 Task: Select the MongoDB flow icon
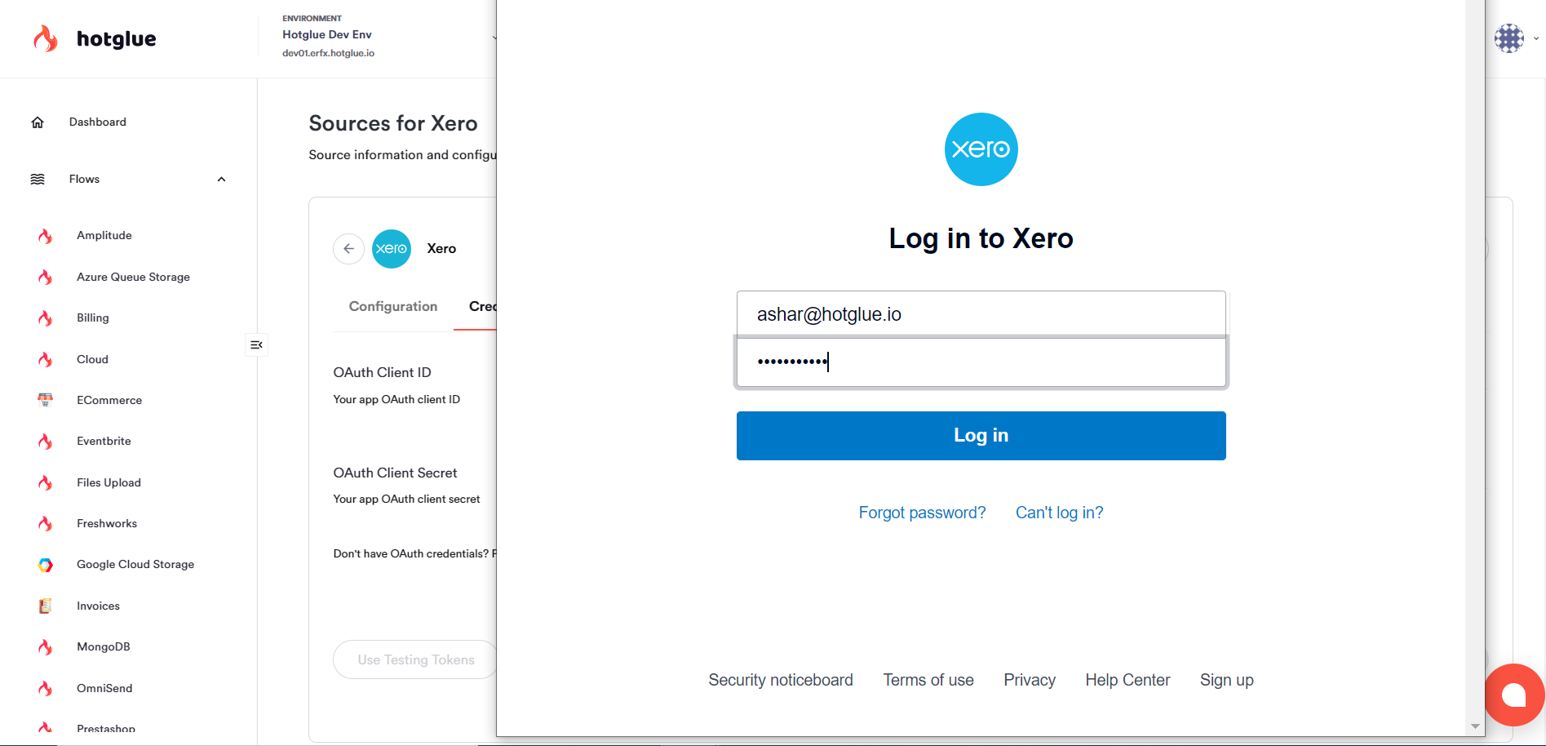click(46, 647)
